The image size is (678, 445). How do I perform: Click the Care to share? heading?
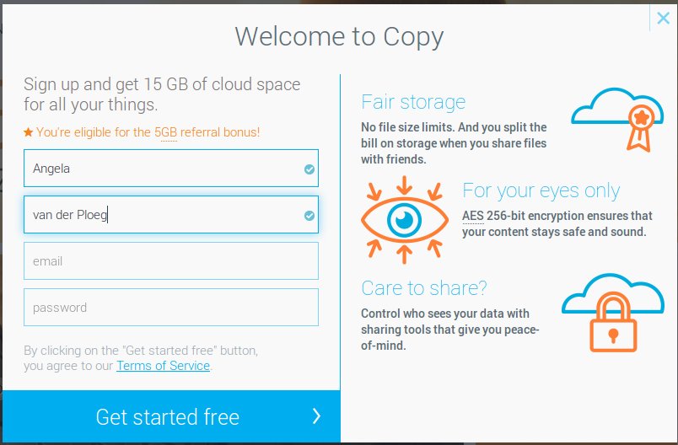(423, 287)
